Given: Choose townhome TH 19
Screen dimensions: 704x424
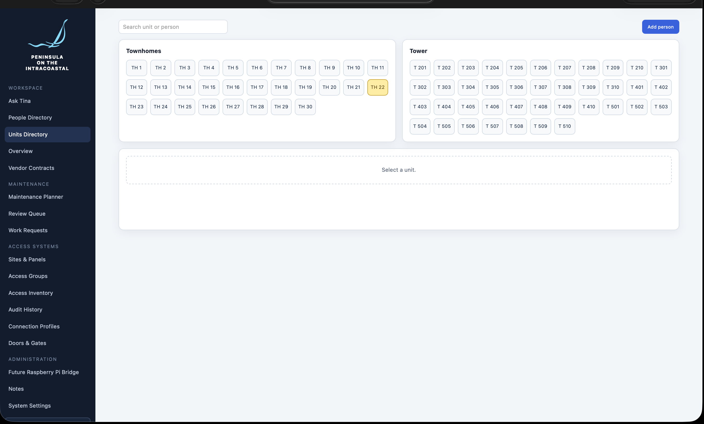Looking at the screenshot, I should coord(305,87).
